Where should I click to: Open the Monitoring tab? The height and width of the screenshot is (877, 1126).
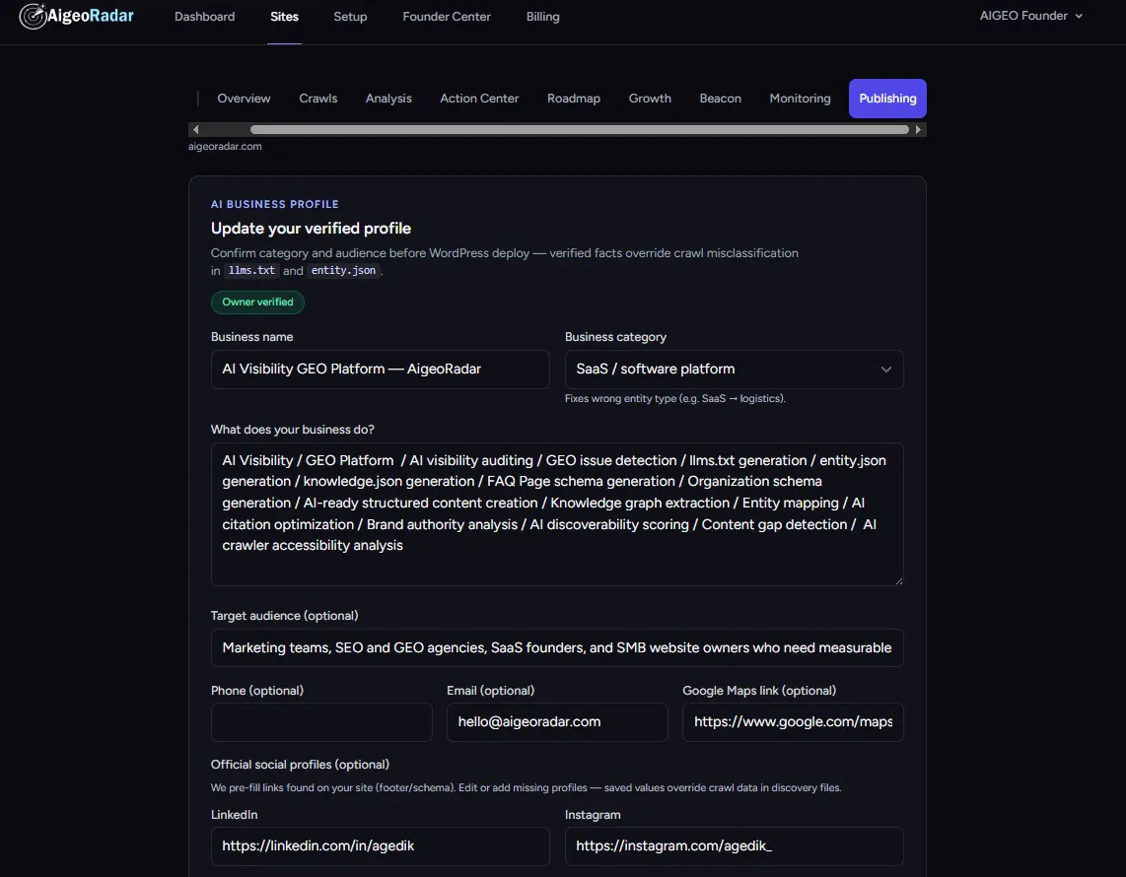(800, 99)
